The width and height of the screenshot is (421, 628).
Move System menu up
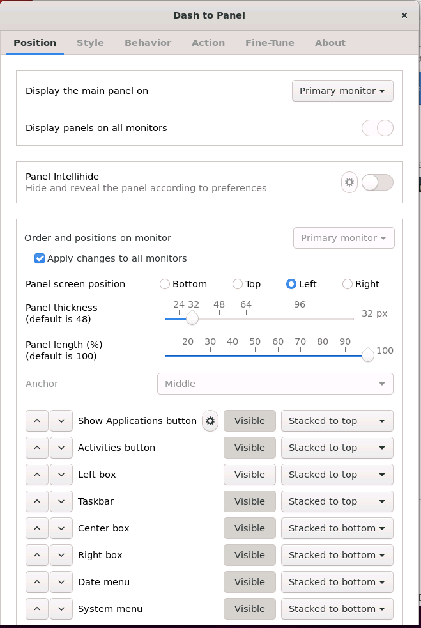[x=37, y=609]
